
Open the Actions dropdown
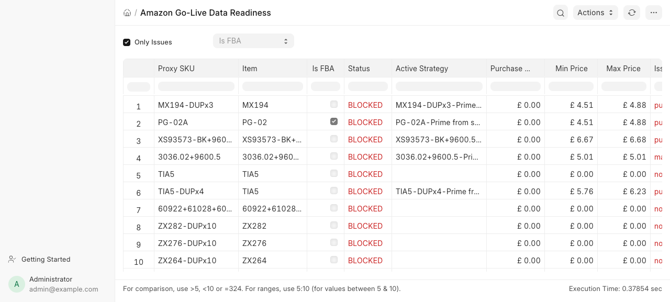pos(596,13)
